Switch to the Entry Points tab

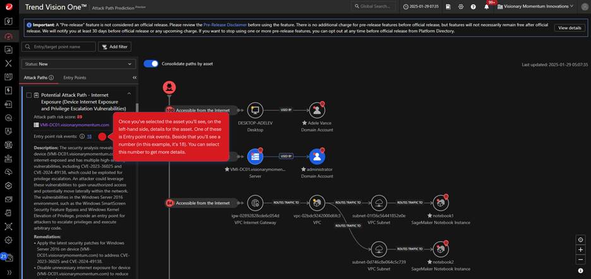coord(75,77)
